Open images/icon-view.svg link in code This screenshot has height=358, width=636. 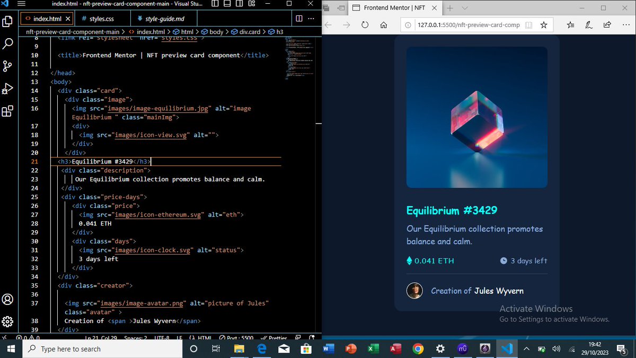pyautogui.click(x=151, y=135)
